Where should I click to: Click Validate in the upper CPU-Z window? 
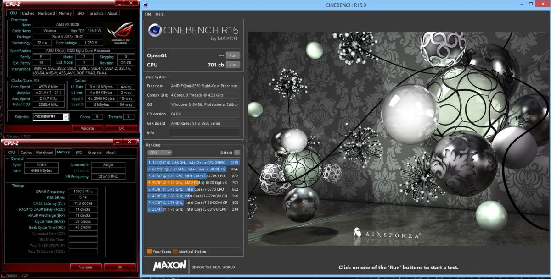click(x=87, y=128)
